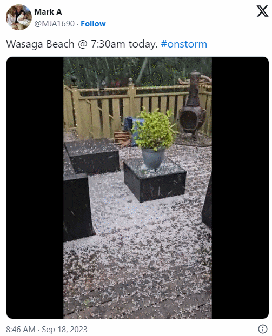Click the video's right black letterbox bar

pos(240,187)
